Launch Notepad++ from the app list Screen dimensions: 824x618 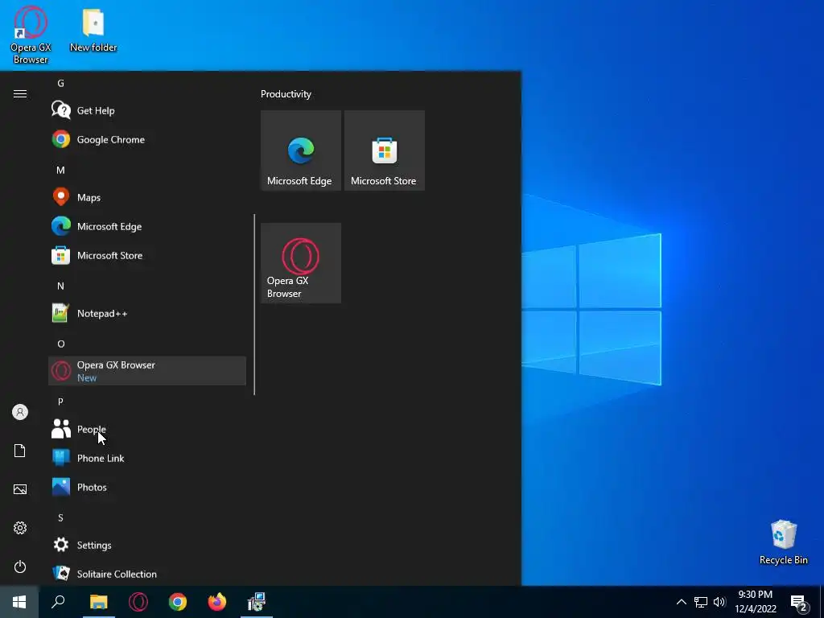pyautogui.click(x=147, y=313)
